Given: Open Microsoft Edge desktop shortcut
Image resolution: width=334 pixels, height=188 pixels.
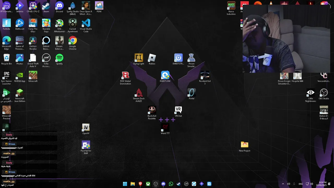Looking at the screenshot, I should 7,43.
